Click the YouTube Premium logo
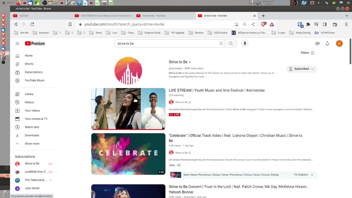The height and width of the screenshot is (198, 352). click(x=35, y=43)
